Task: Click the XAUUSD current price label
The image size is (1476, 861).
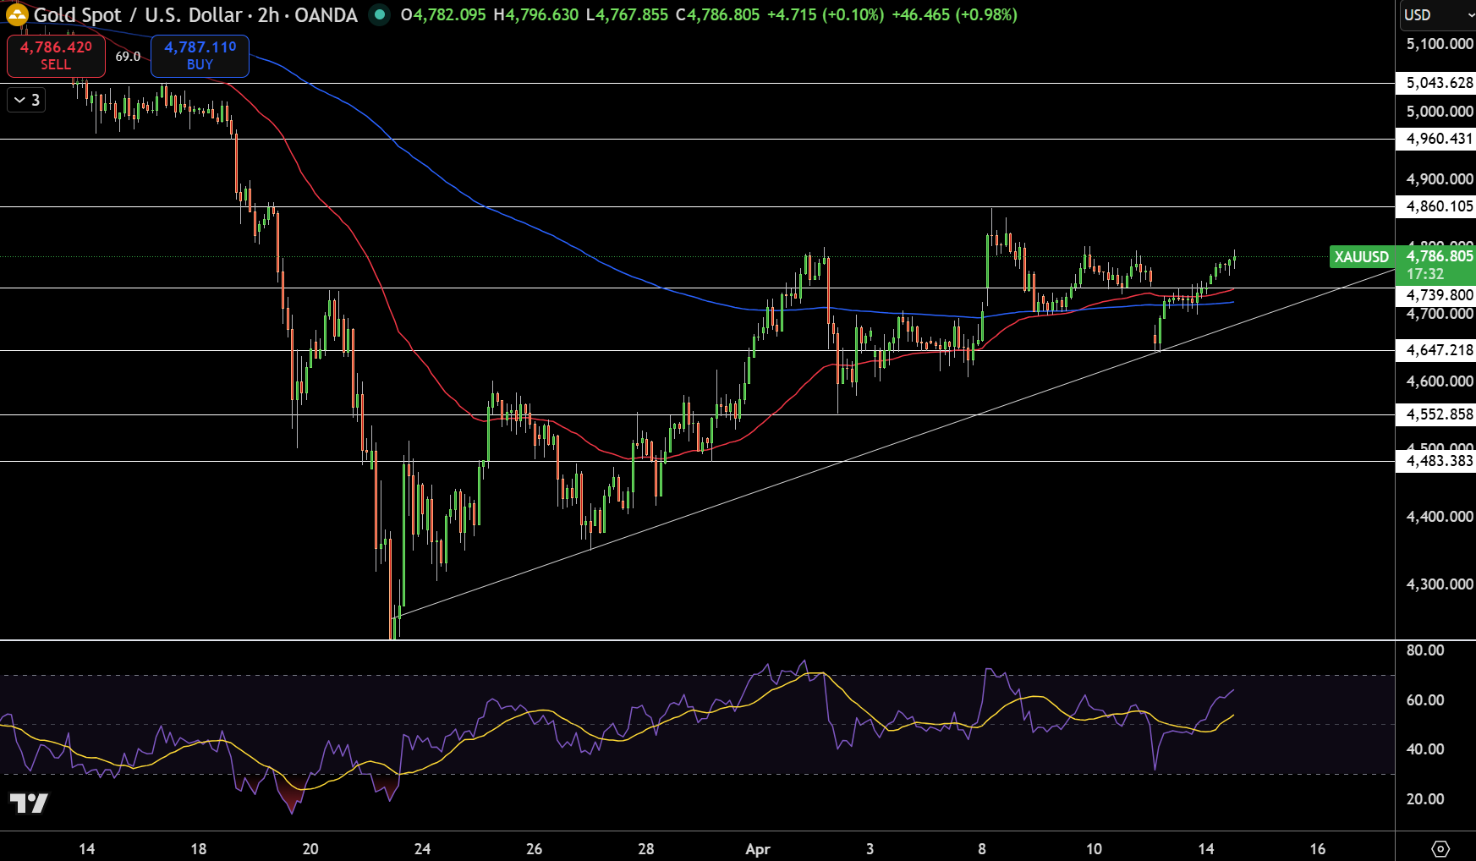Action: click(x=1361, y=257)
